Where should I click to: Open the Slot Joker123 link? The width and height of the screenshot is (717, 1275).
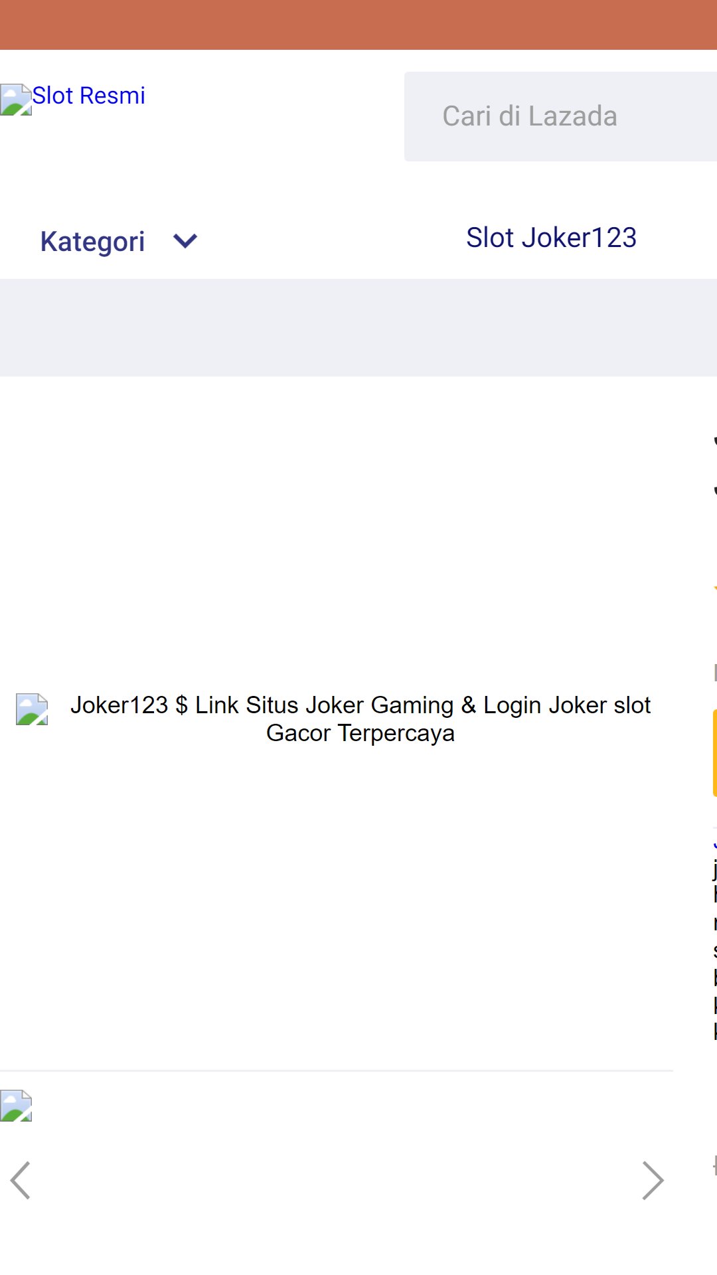[551, 237]
